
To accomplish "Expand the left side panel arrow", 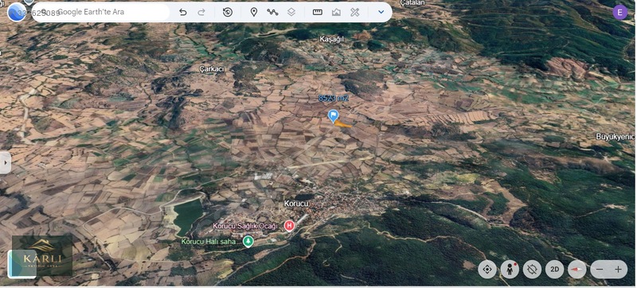I will (x=6, y=162).
